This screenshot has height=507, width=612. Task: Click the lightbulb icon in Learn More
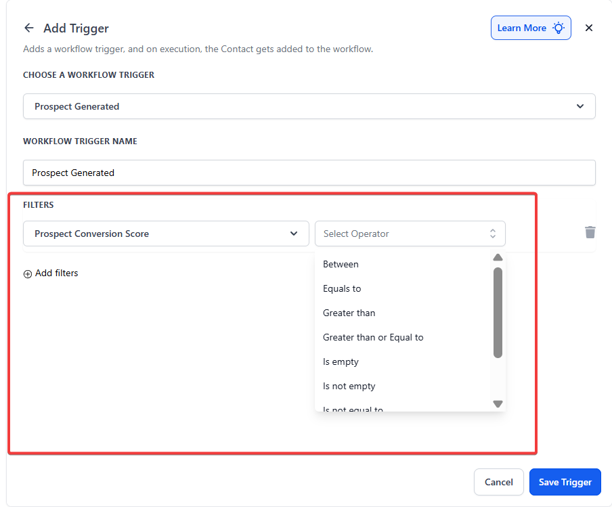[x=559, y=28]
